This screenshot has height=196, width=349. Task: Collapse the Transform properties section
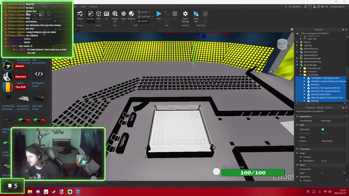tap(297, 149)
